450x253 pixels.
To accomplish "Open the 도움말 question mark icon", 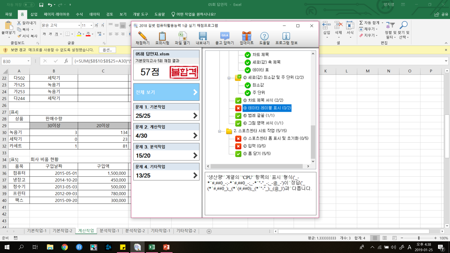I will click(264, 38).
